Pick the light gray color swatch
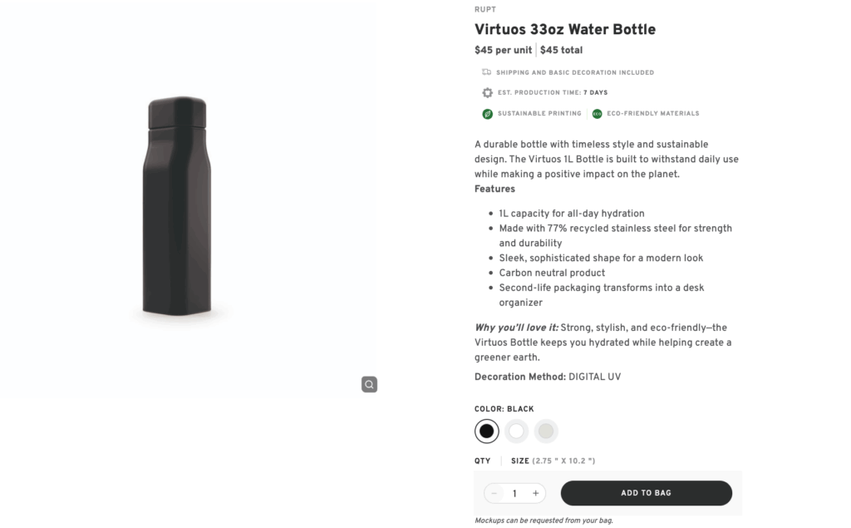Image resolution: width=851 pixels, height=528 pixels. pos(546,431)
